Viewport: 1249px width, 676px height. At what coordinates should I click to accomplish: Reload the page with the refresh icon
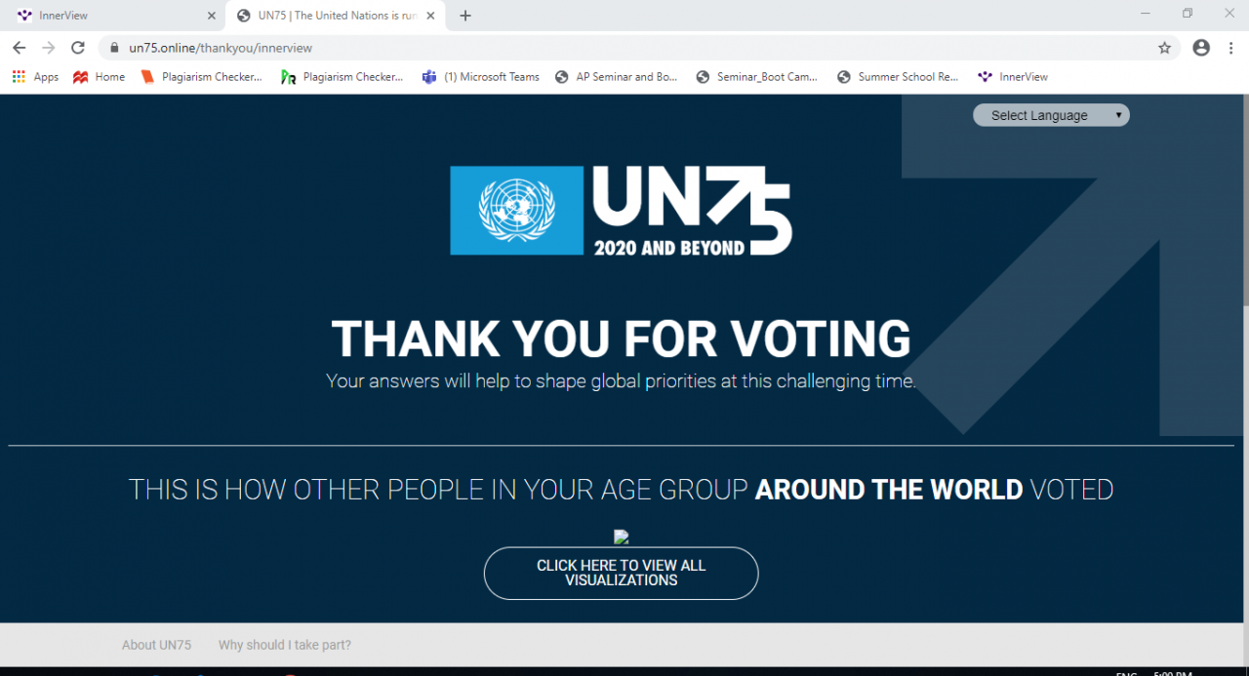click(78, 47)
